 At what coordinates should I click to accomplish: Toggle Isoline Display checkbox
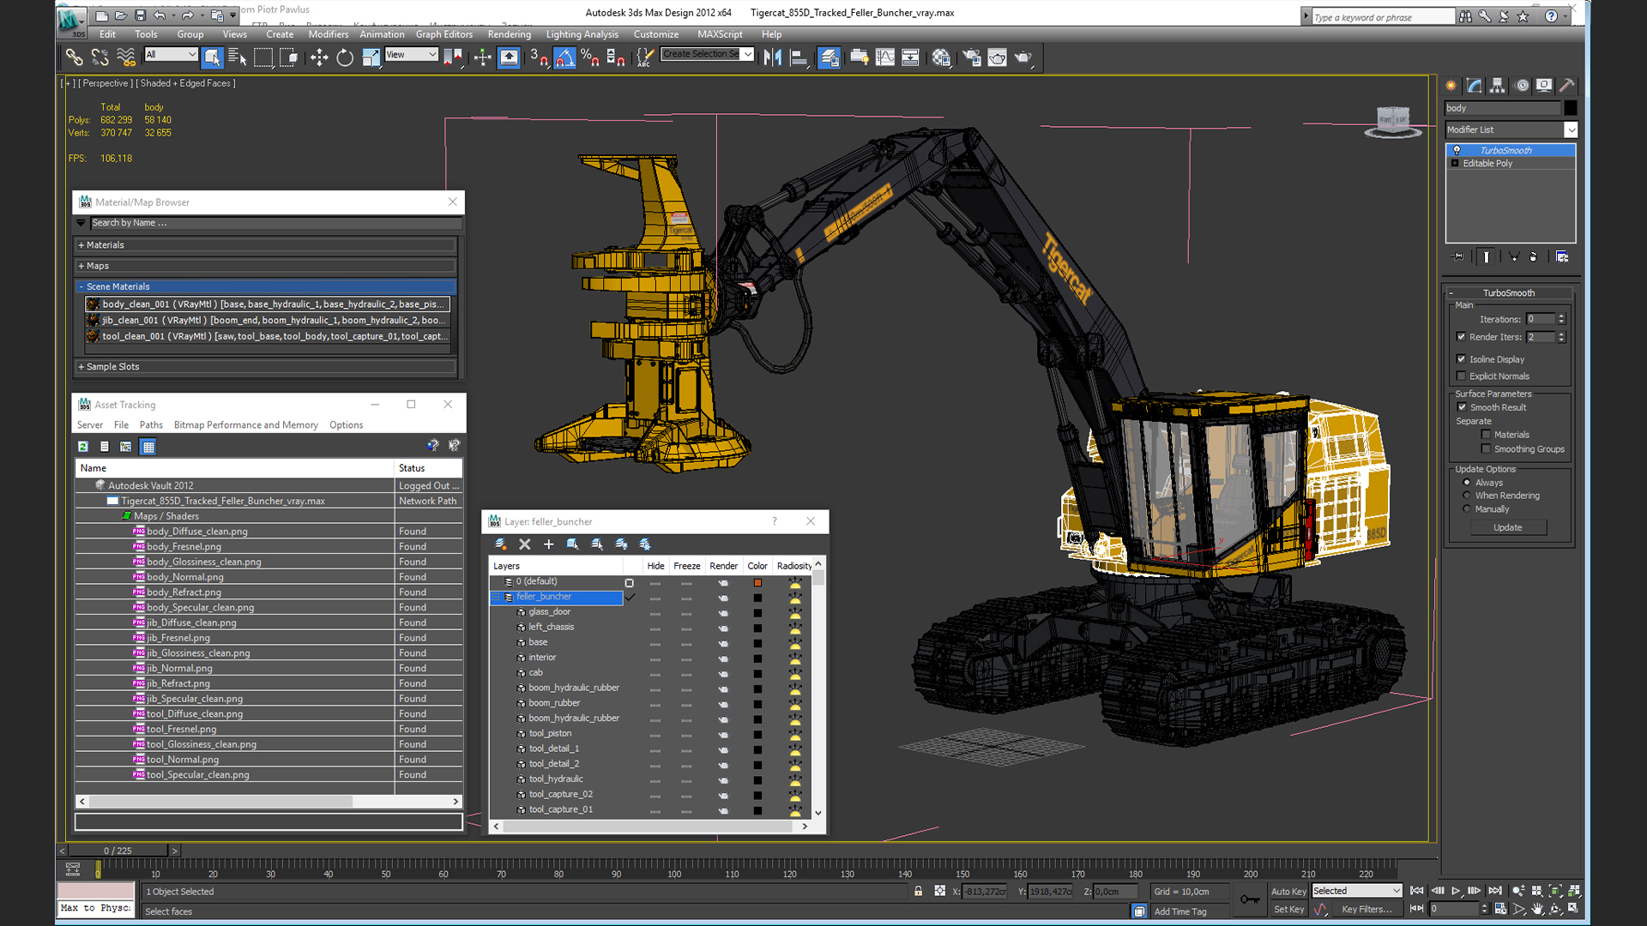point(1462,358)
